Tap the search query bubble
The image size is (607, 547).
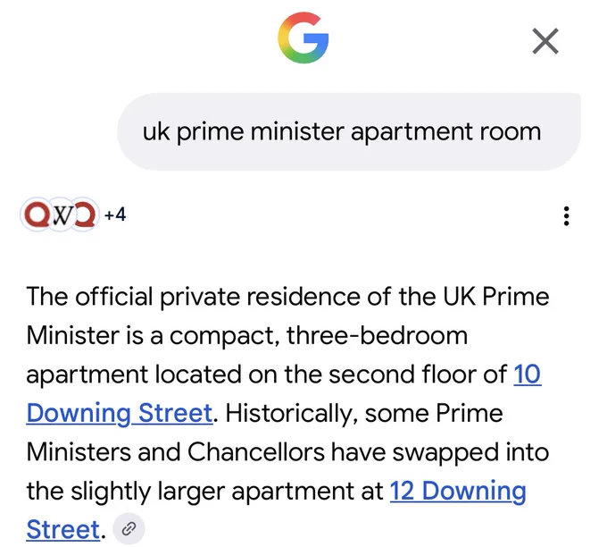(x=348, y=131)
